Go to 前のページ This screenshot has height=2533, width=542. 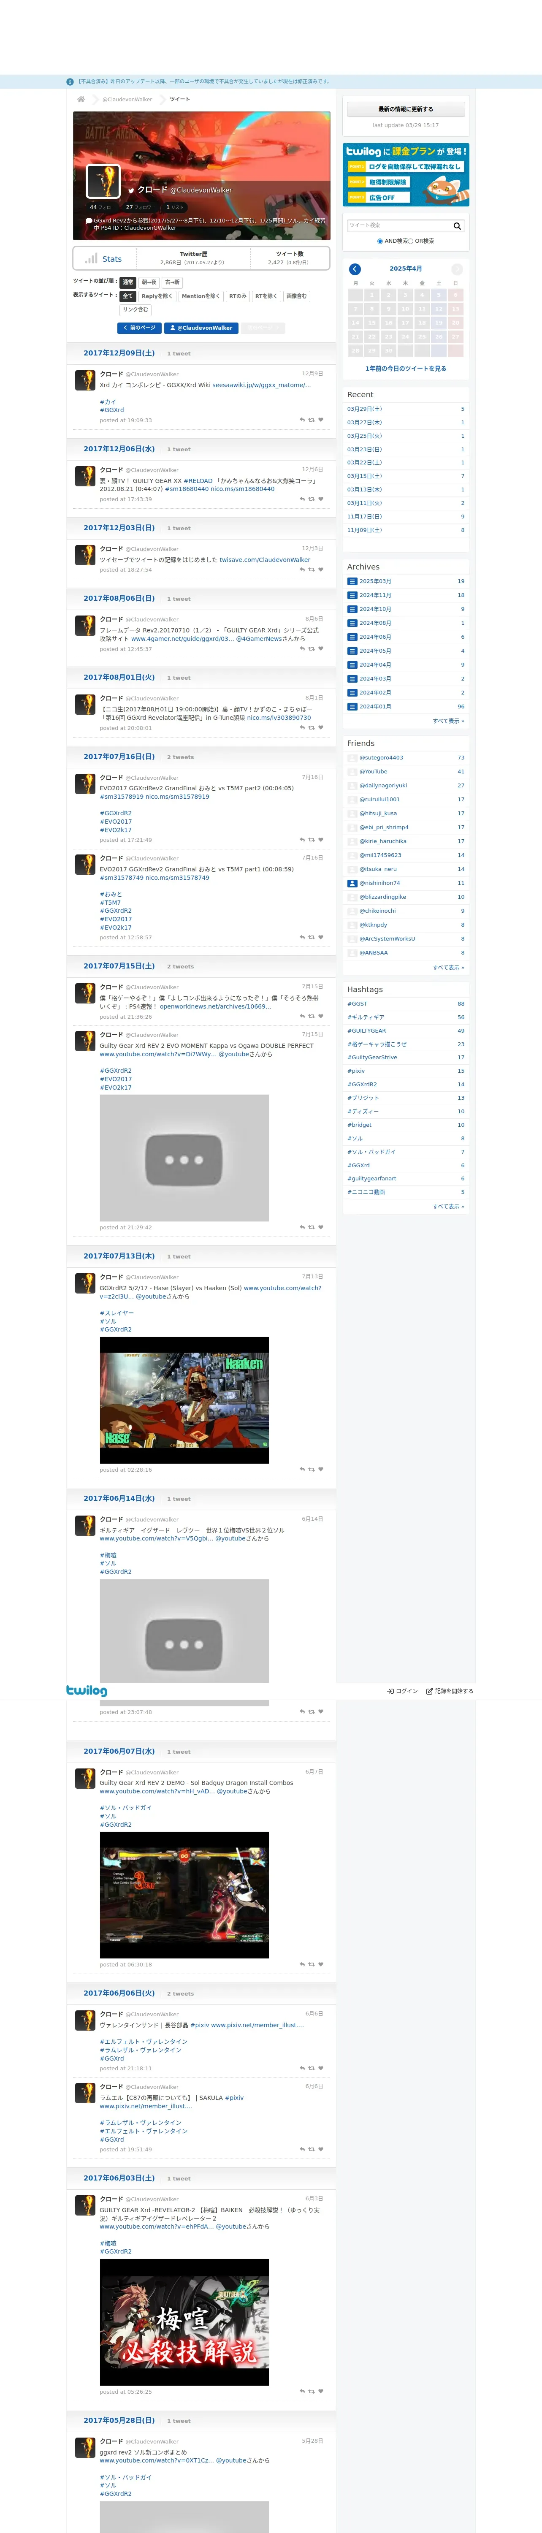tap(139, 328)
